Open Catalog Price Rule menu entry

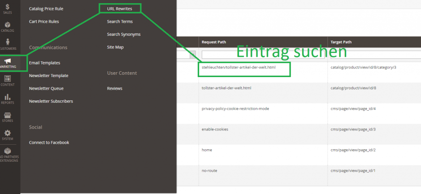(46, 9)
